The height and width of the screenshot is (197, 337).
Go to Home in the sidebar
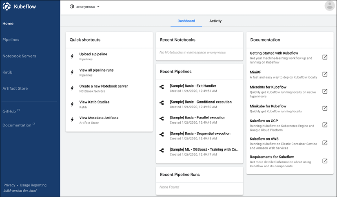coord(8,24)
